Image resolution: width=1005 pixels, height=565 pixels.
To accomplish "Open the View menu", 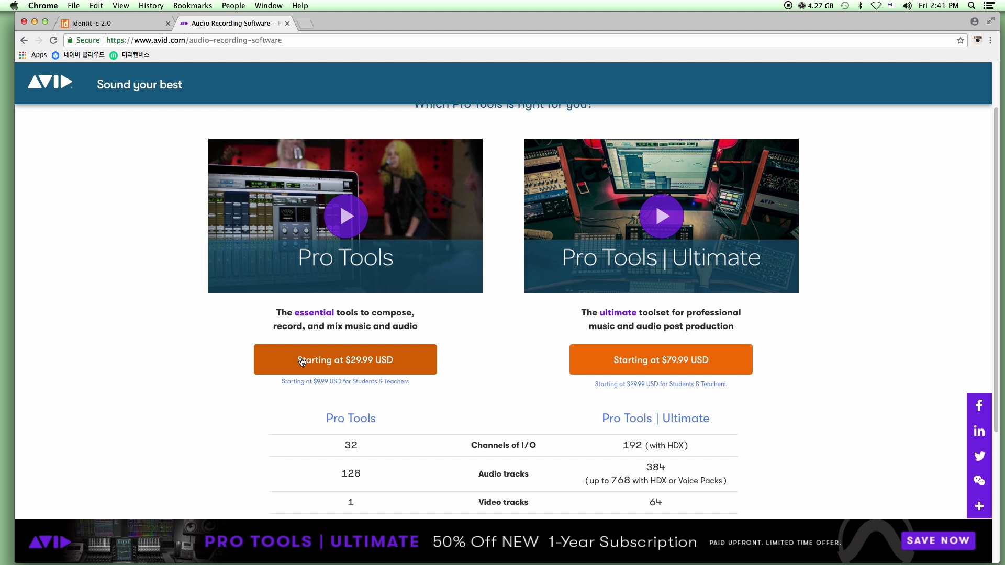I will [x=120, y=6].
